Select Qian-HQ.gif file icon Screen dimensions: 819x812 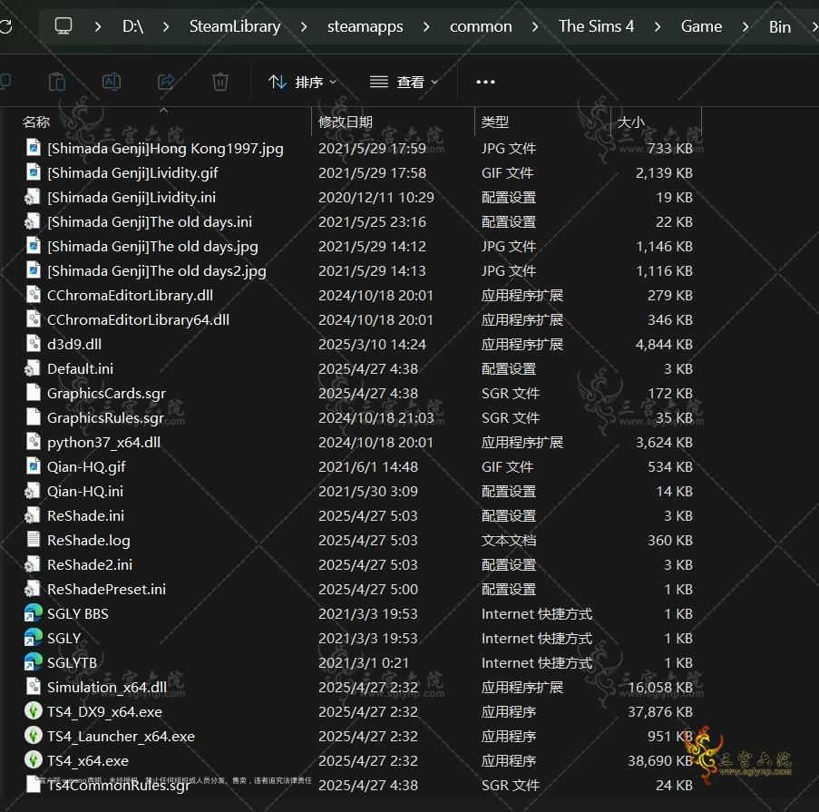(34, 466)
